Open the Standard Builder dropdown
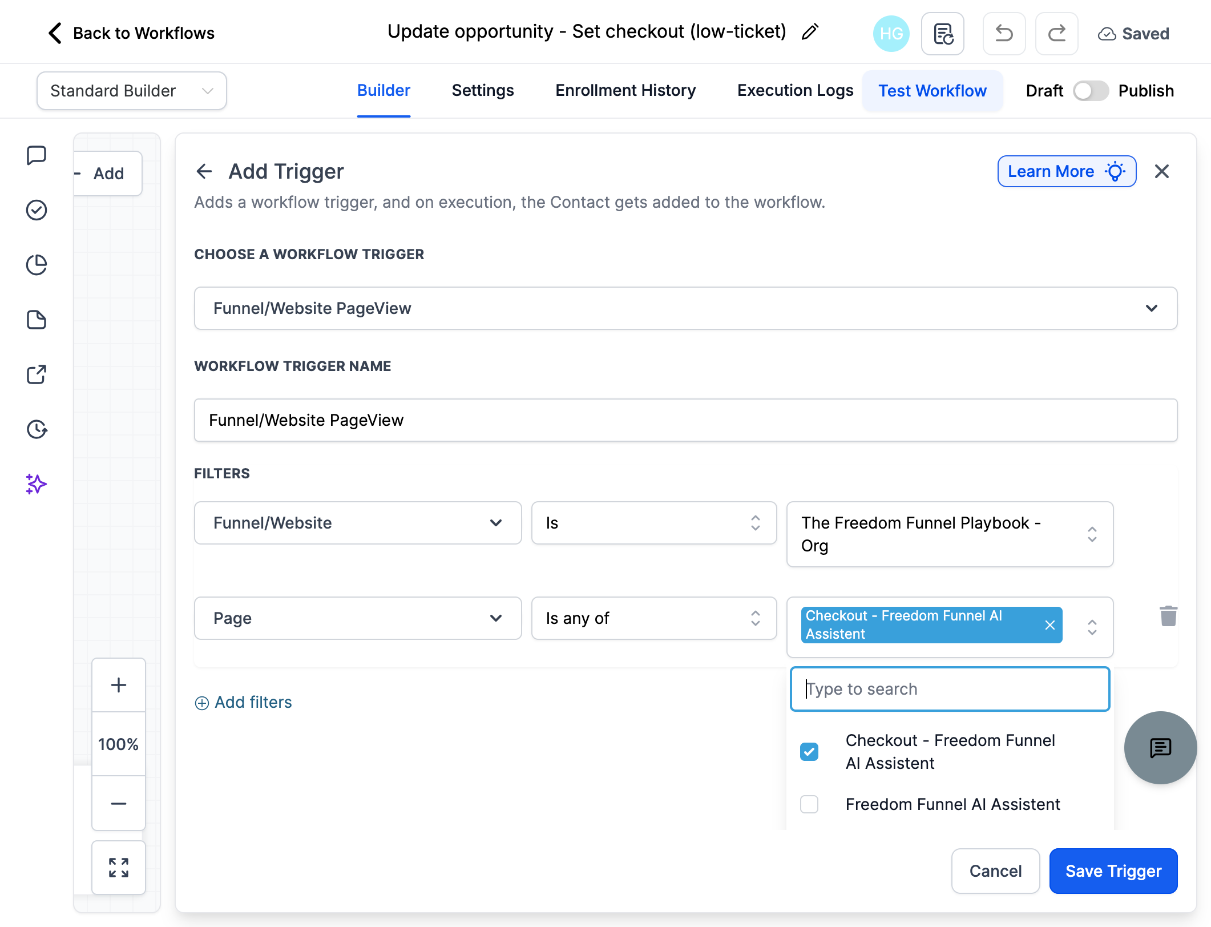Image resolution: width=1211 pixels, height=927 pixels. pyautogui.click(x=132, y=91)
